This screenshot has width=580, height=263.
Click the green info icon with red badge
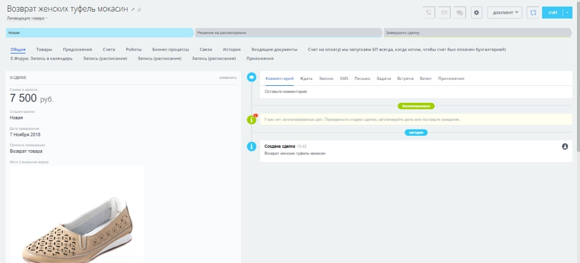click(252, 119)
